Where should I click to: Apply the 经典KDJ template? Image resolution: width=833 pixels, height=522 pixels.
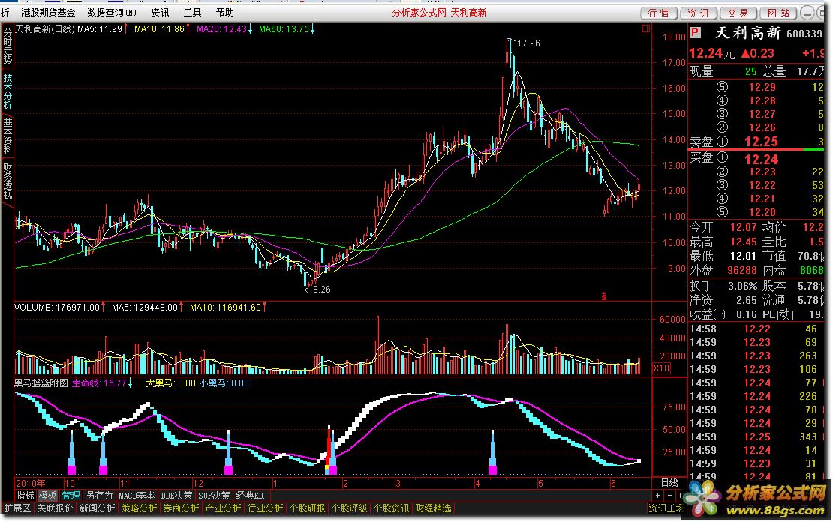click(252, 496)
